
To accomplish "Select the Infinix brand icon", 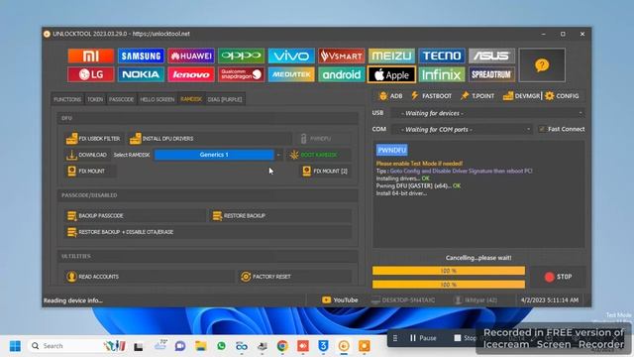I will coord(442,74).
